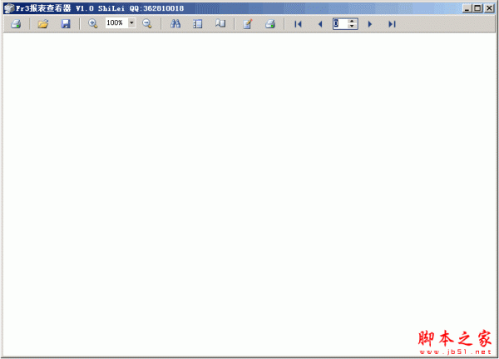
Task: Open the zoom percentage dropdown arrow
Action: point(131,23)
